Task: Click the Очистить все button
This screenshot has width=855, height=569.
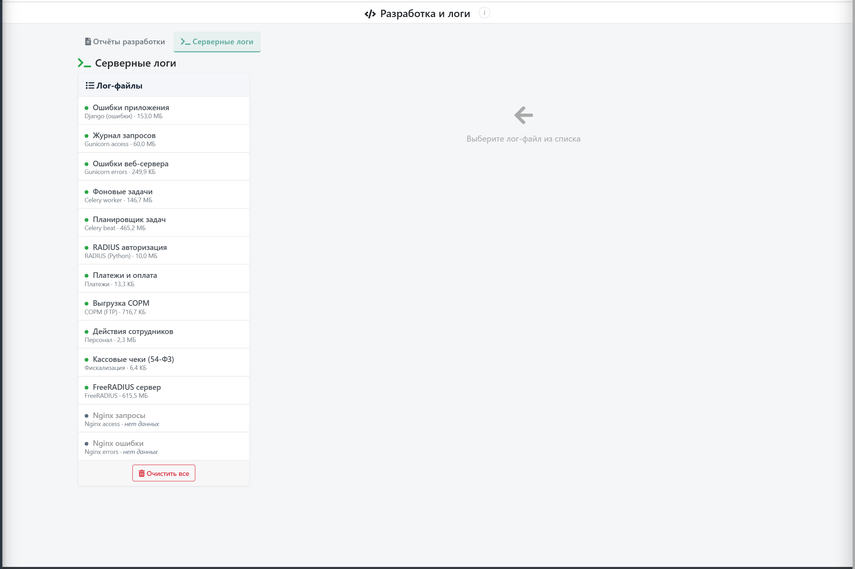Action: tap(164, 473)
